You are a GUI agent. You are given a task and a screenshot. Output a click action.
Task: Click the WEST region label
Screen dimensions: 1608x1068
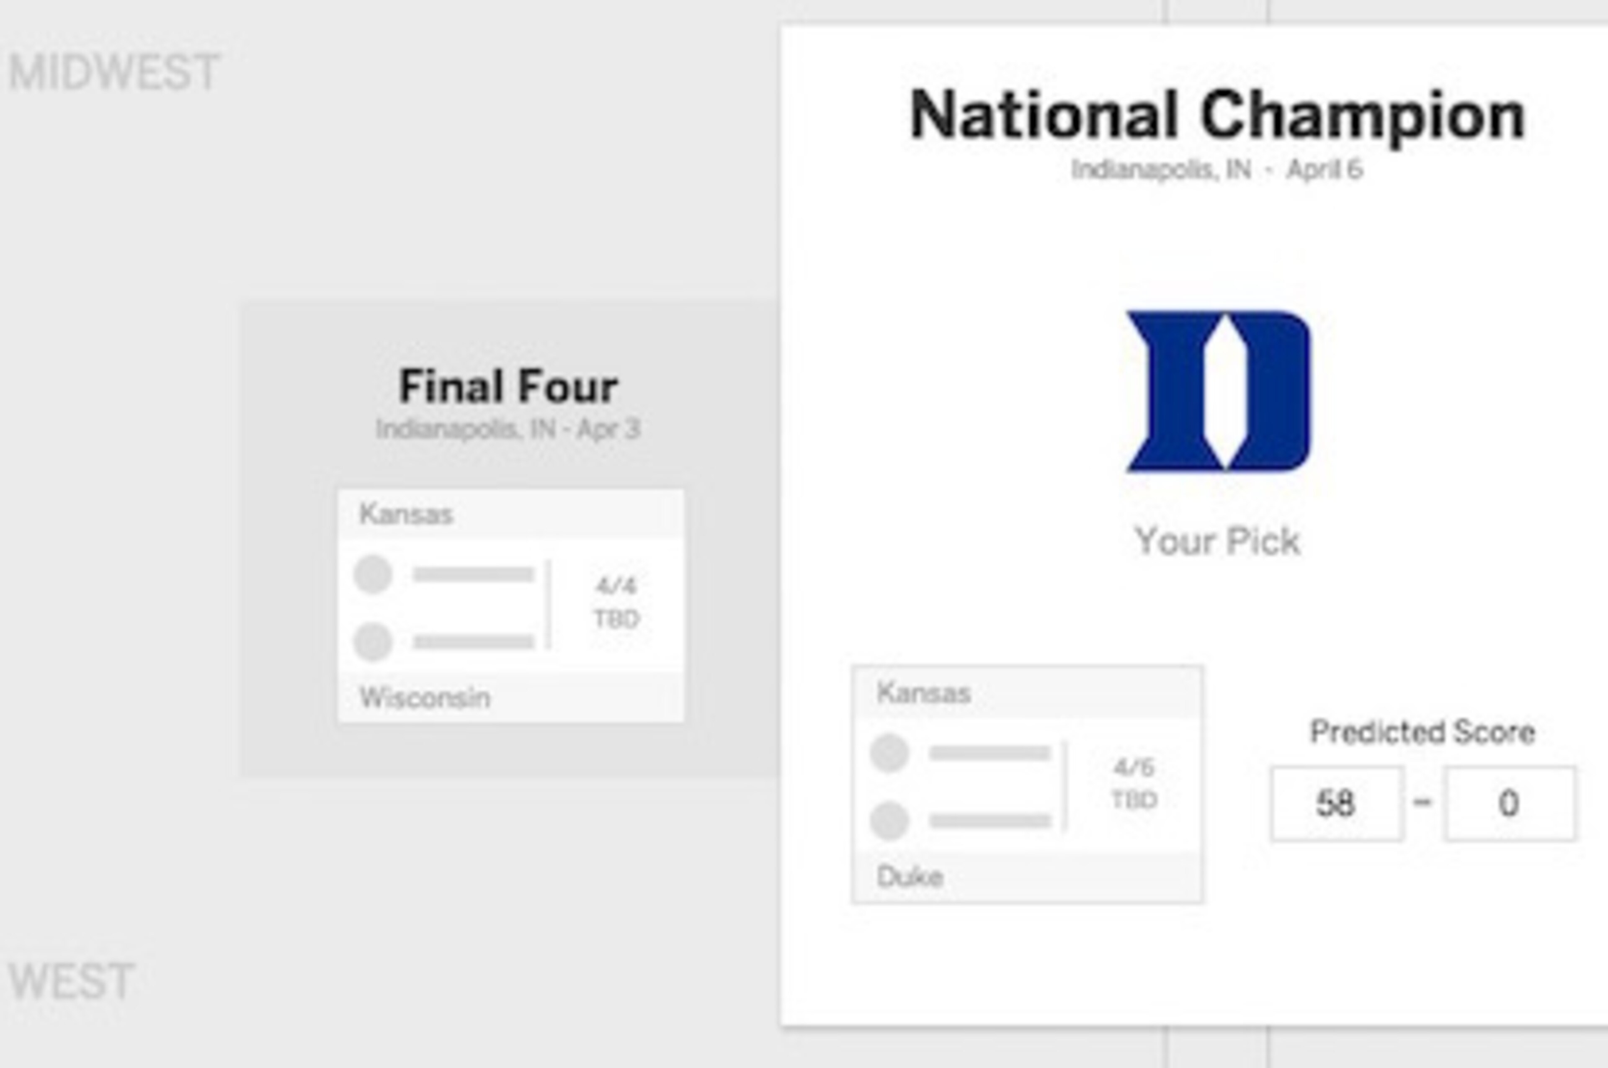71,981
